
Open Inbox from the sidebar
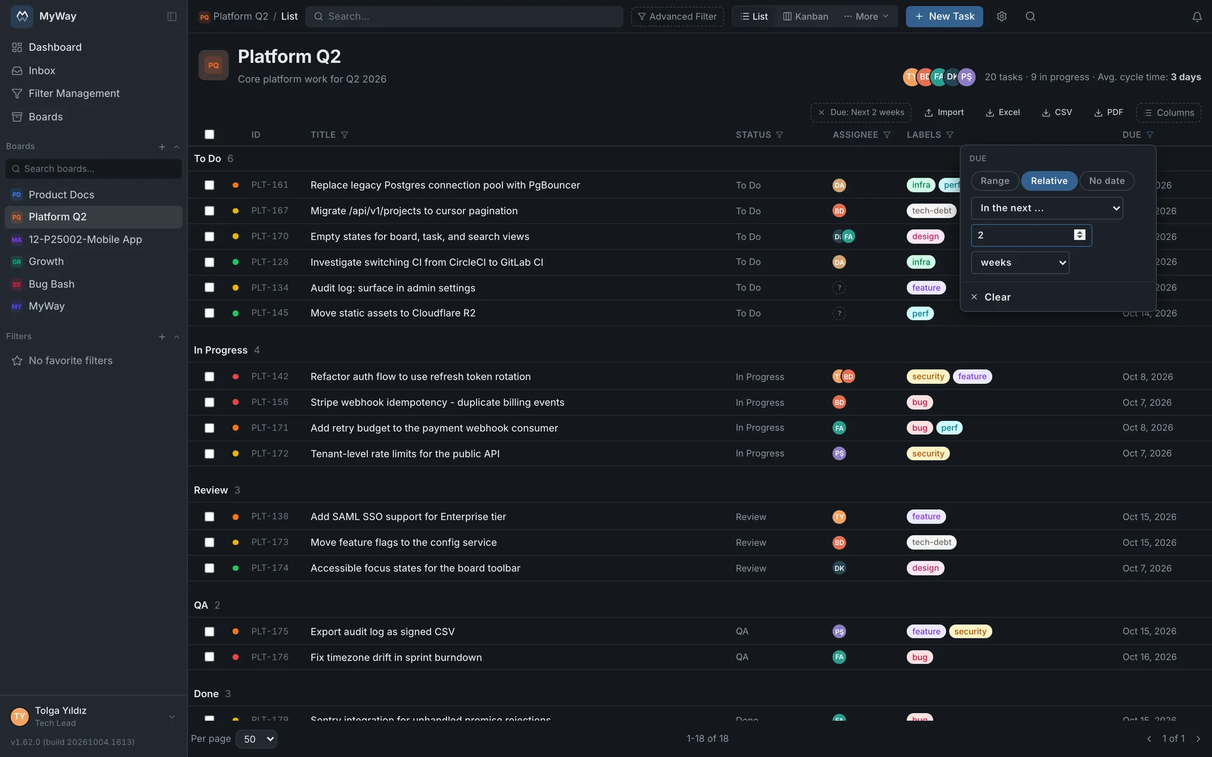[x=94, y=71]
